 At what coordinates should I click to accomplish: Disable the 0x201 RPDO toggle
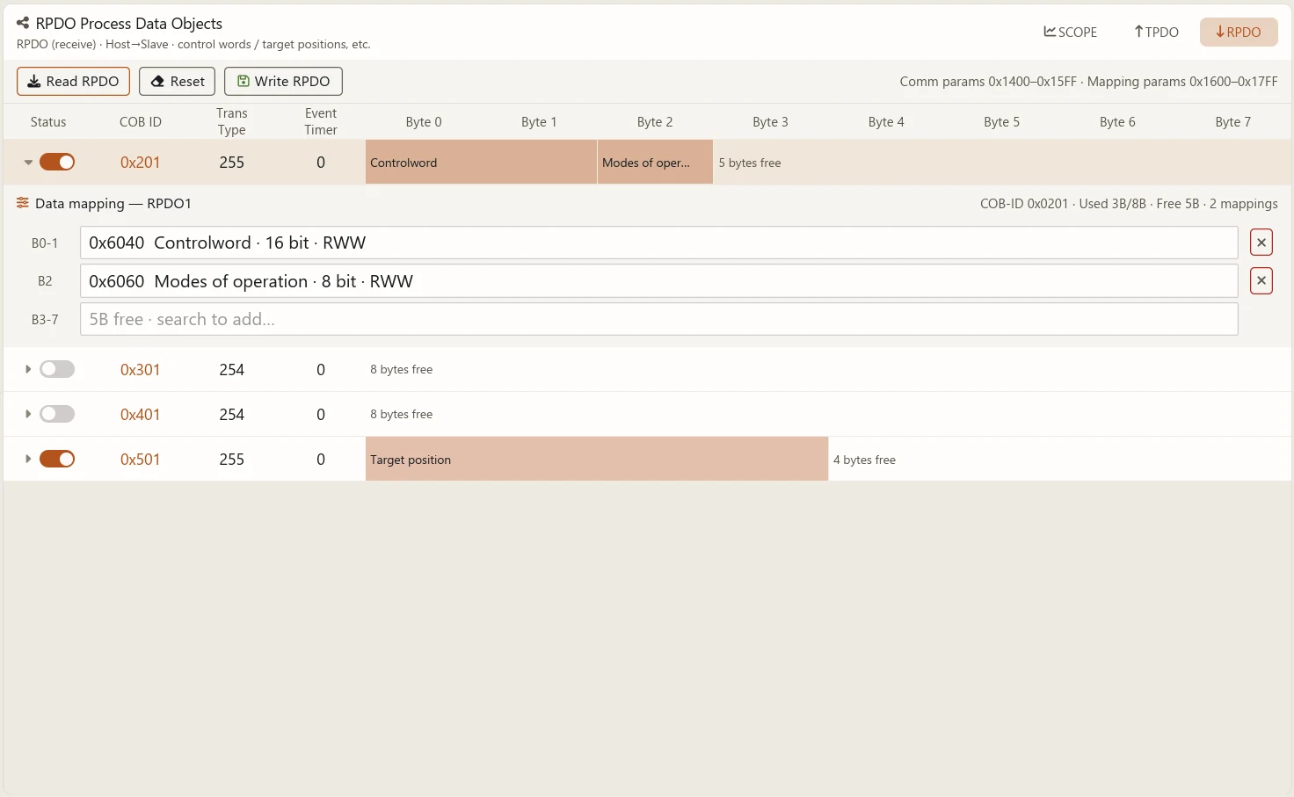(x=57, y=162)
